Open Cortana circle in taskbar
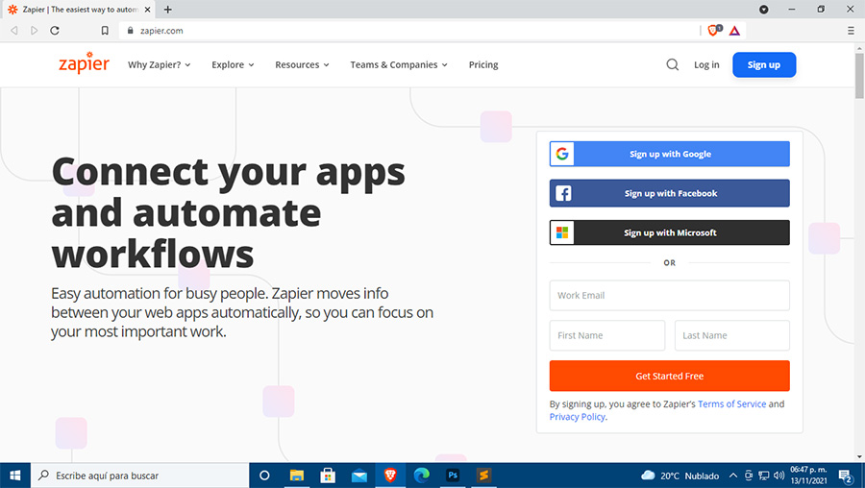The image size is (865, 488). pos(264,476)
